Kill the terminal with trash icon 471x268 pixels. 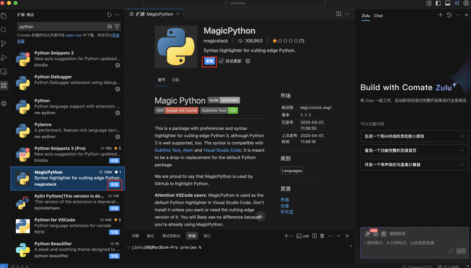pyautogui.click(x=322, y=236)
